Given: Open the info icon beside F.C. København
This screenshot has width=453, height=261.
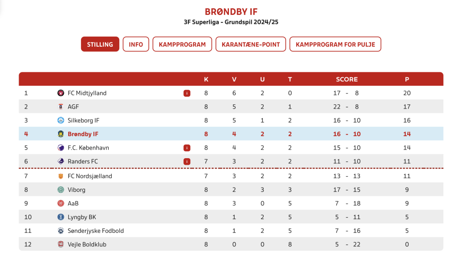Looking at the screenshot, I should tap(187, 148).
